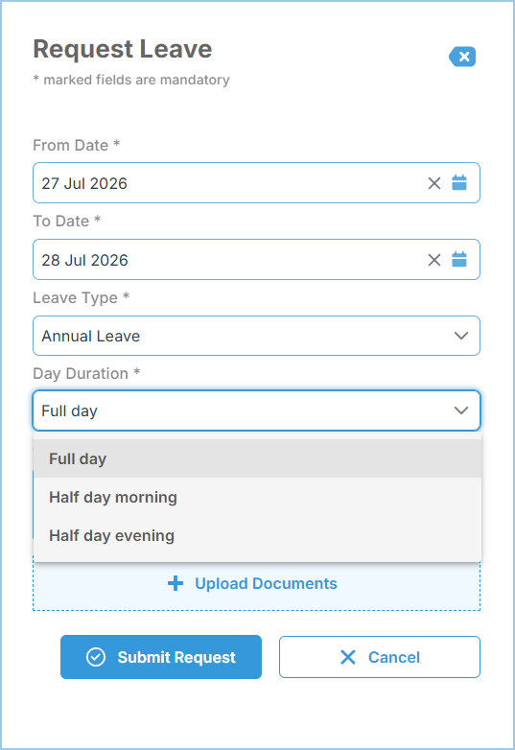Click the plus icon beside Upload Documents
Image resolution: width=515 pixels, height=750 pixels.
pos(176,583)
